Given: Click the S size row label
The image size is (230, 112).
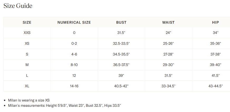Looking at the screenshot, I should [27, 54].
